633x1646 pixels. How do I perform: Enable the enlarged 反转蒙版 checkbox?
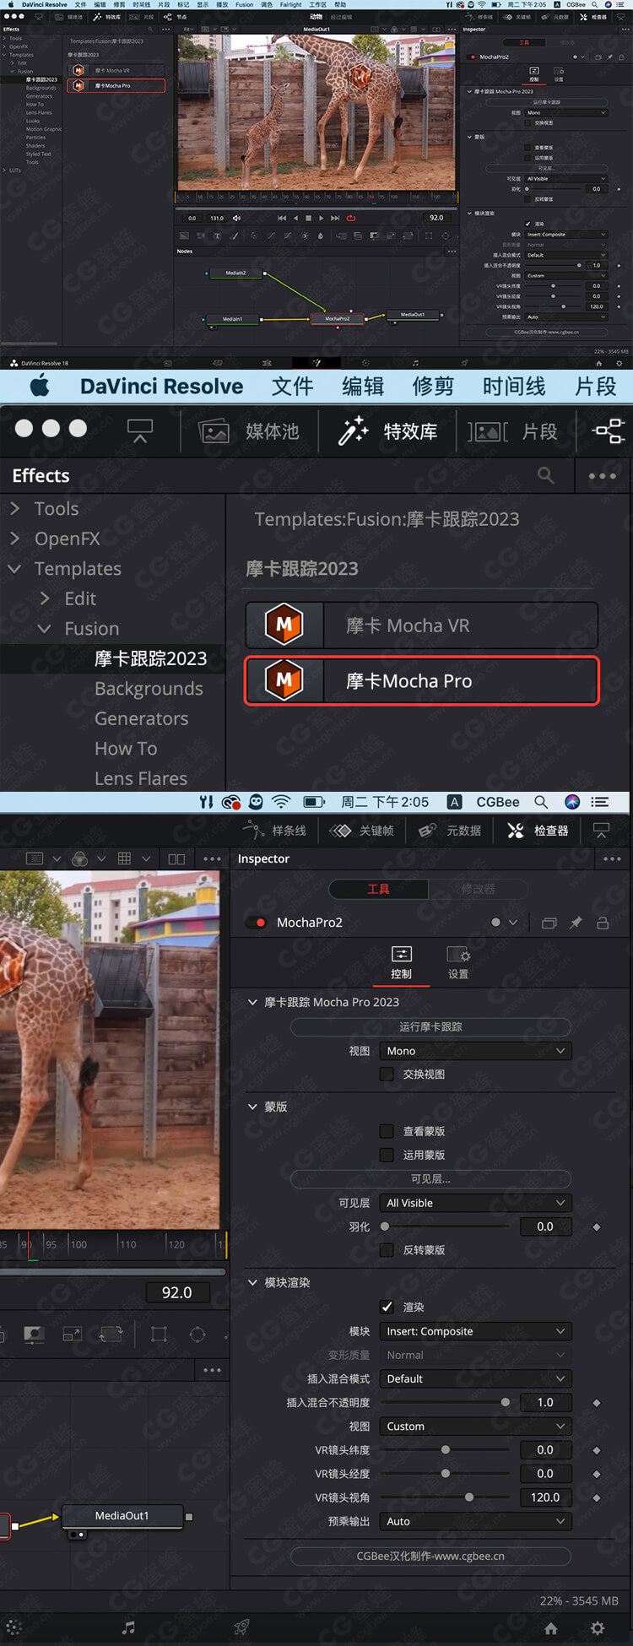387,1249
